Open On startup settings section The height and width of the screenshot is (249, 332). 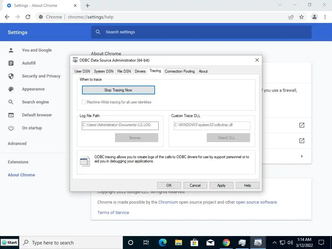coord(32,128)
